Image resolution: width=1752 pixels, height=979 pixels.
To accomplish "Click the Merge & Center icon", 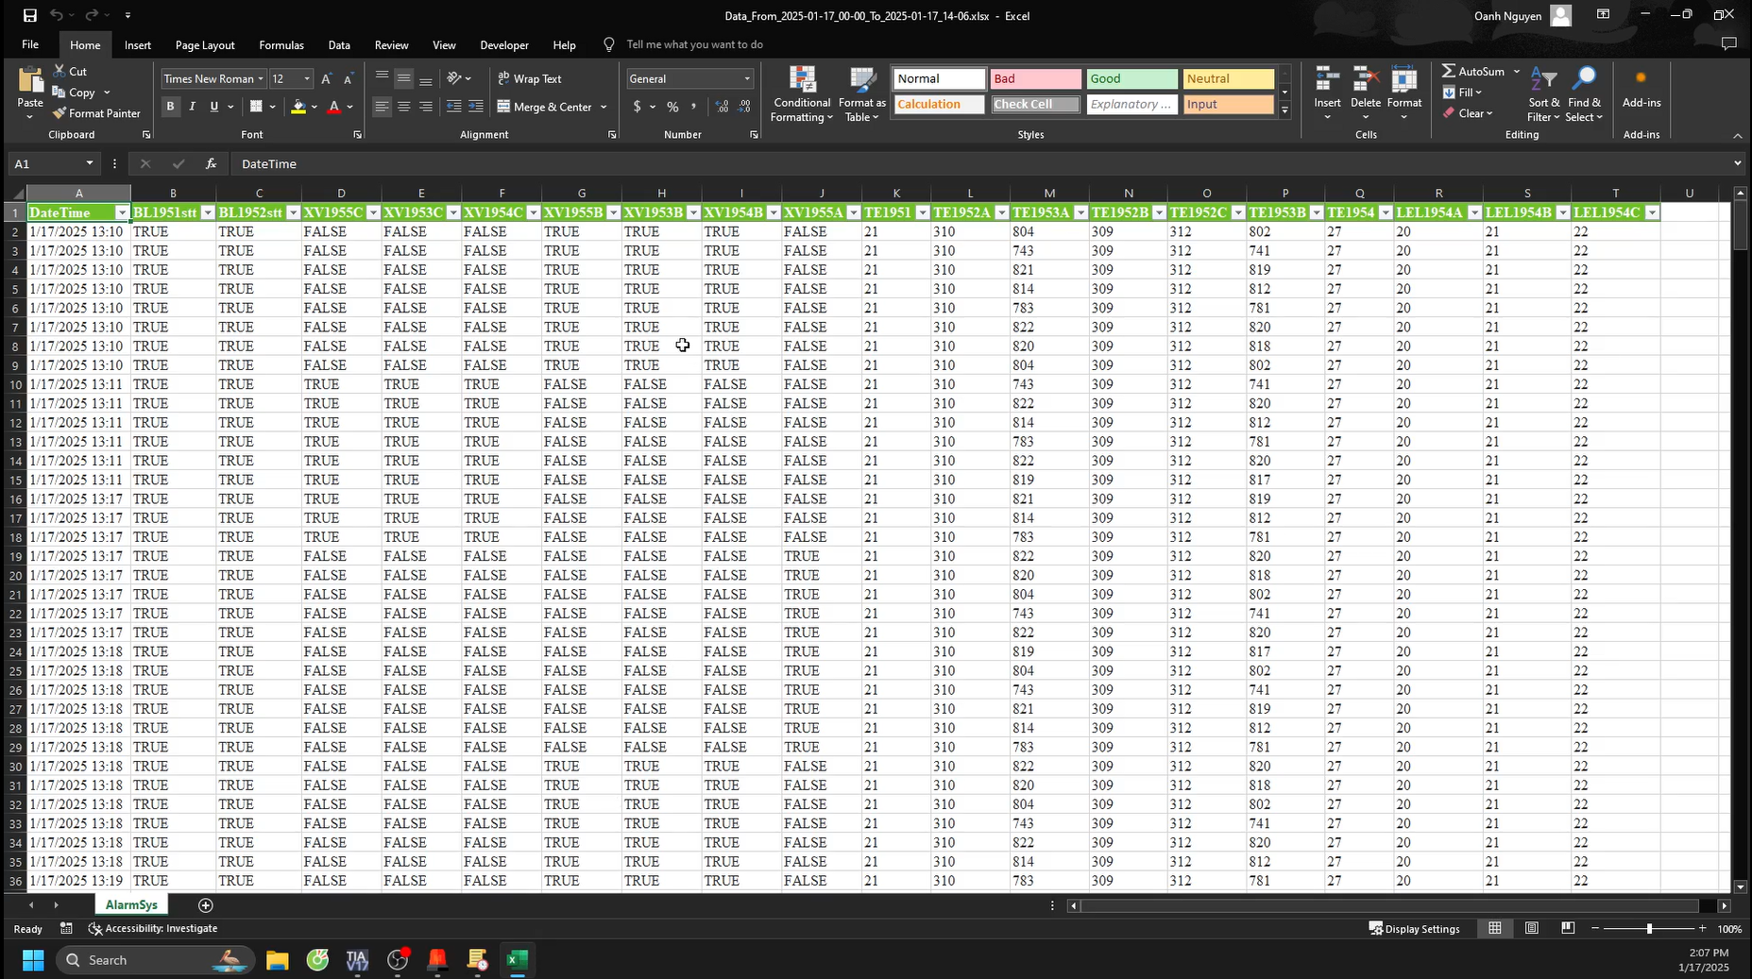I will click(x=504, y=107).
